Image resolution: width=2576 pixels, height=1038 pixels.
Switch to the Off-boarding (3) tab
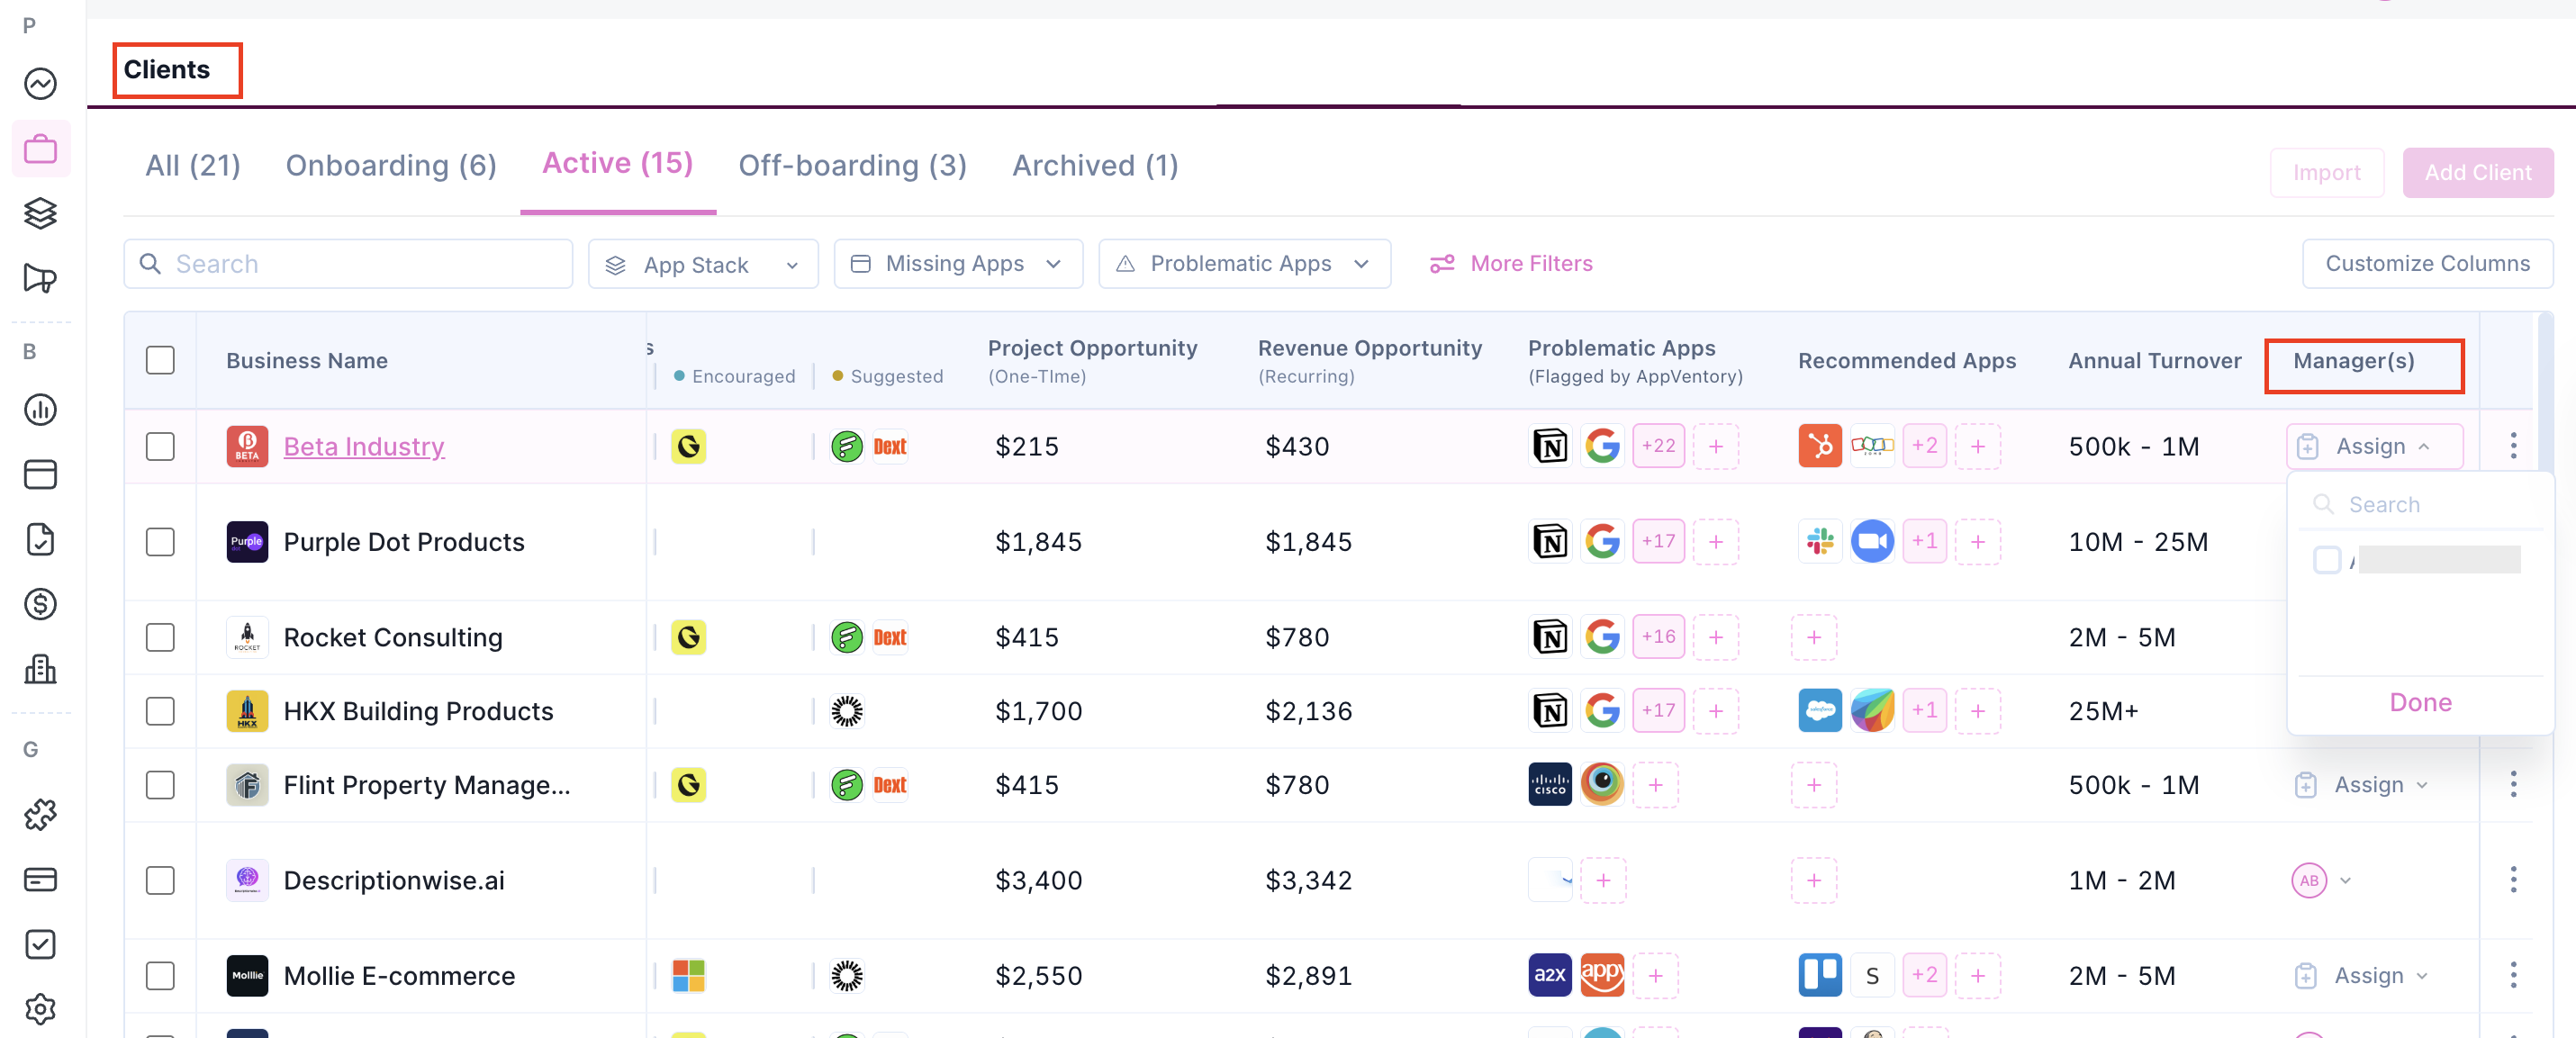[x=852, y=166]
